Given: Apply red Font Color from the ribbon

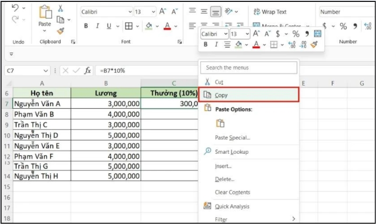Looking at the screenshot, I should pos(167,26).
